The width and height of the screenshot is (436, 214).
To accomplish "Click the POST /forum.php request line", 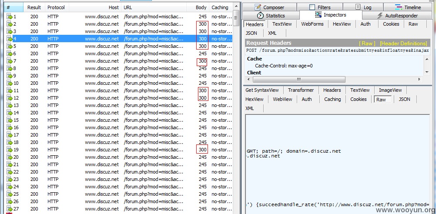I will point(338,50).
